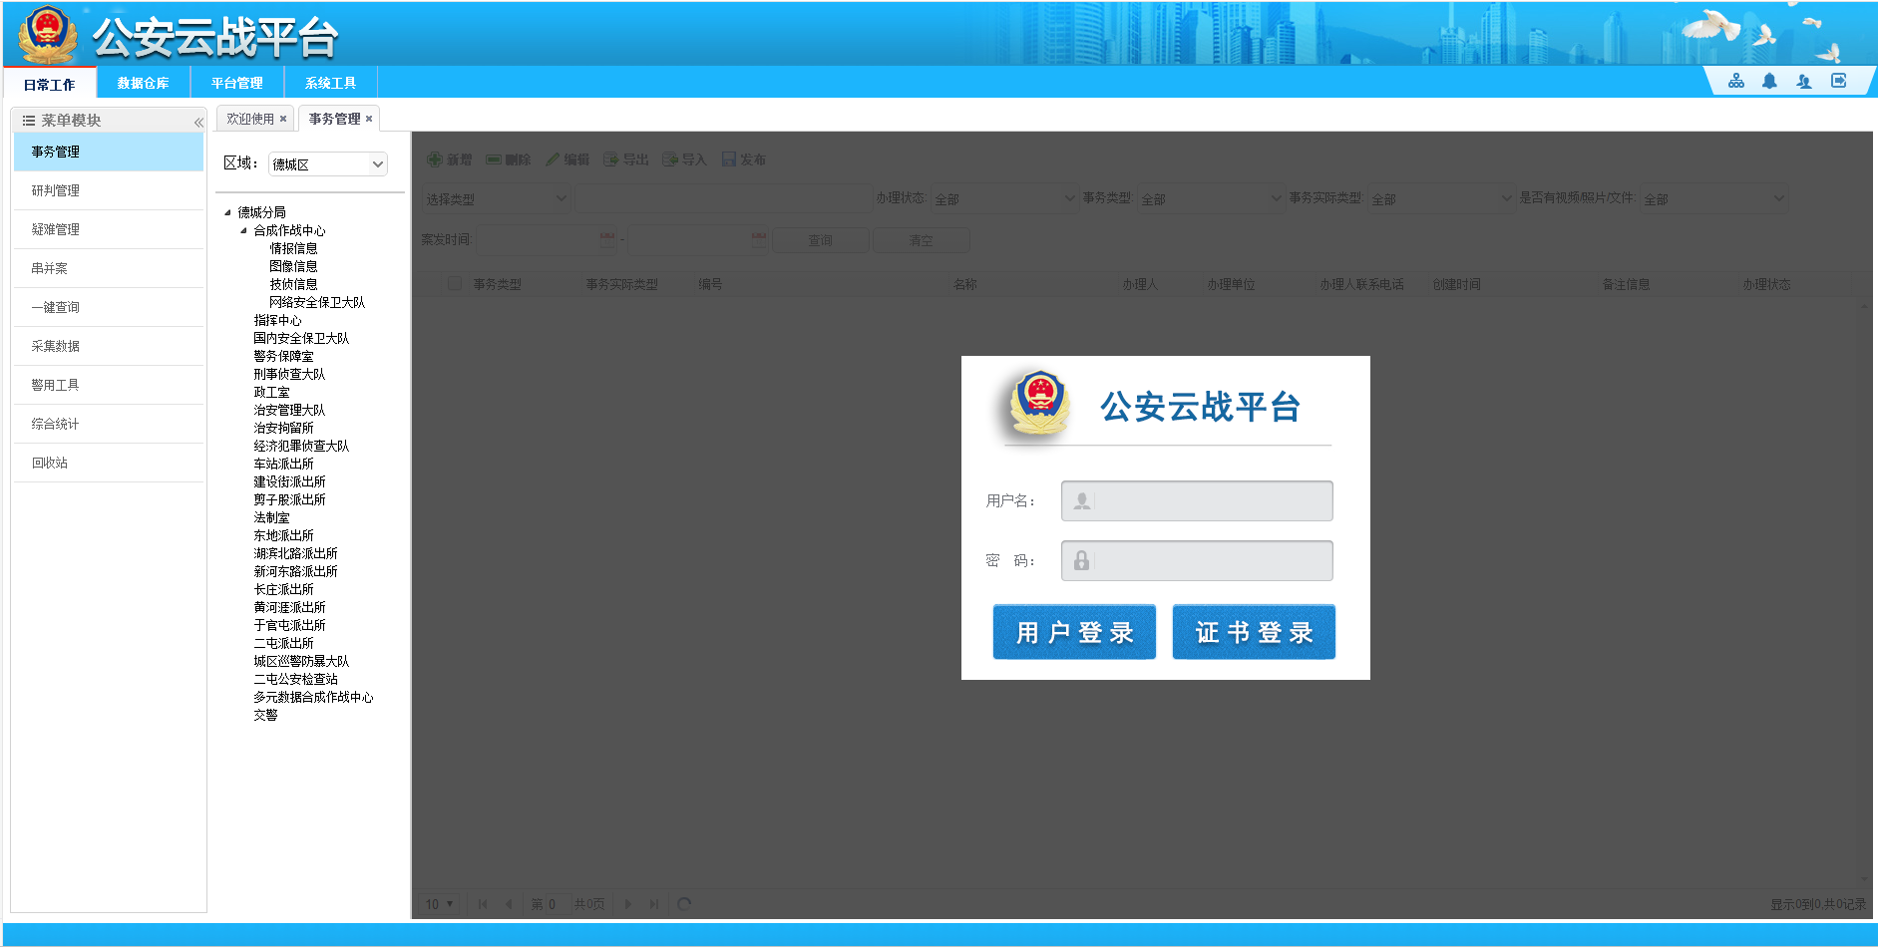Click the dimmed 发布 save-disk toolbar icon
1878x950 pixels.
(x=729, y=159)
